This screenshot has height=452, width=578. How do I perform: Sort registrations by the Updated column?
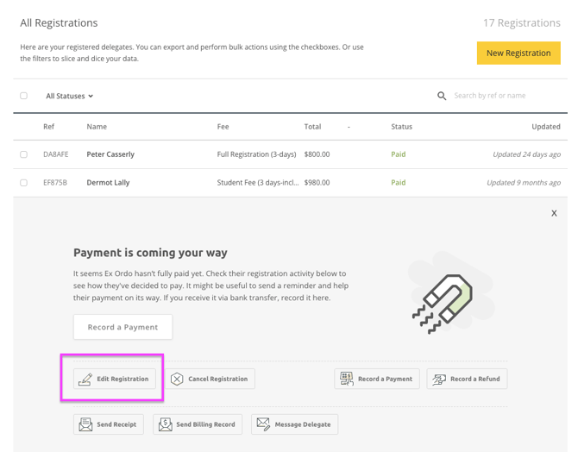(545, 127)
